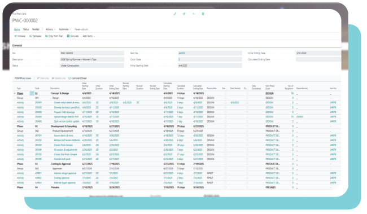Viewport: 367px width, 214px height.
Task: Click the Product Development group row
Action: (177, 131)
